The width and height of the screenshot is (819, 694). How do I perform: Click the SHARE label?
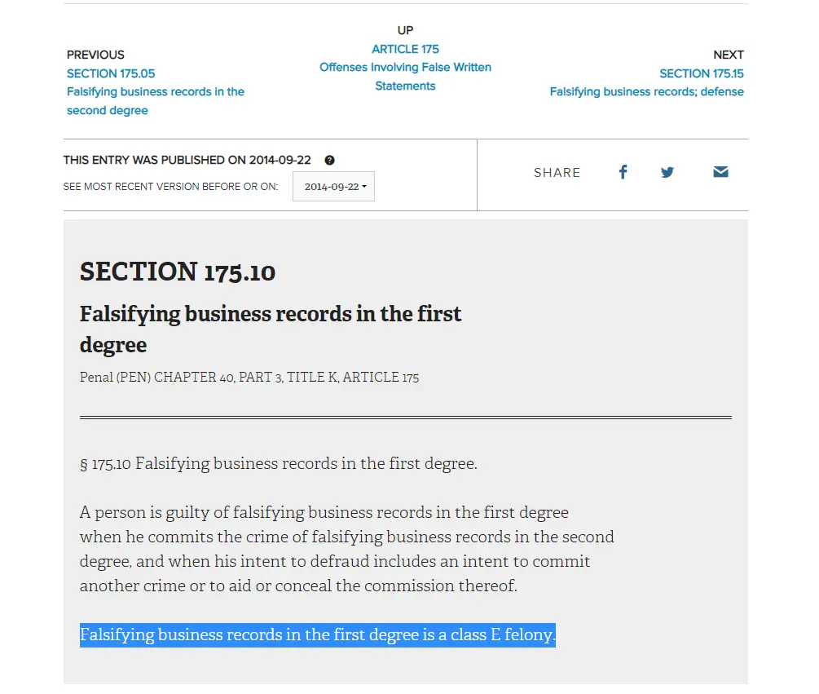pos(557,173)
